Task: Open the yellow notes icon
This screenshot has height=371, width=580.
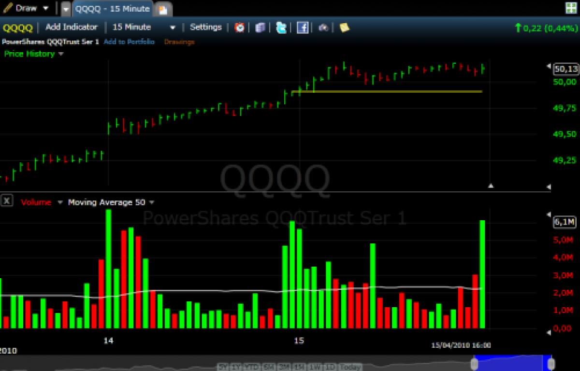Action: point(344,28)
